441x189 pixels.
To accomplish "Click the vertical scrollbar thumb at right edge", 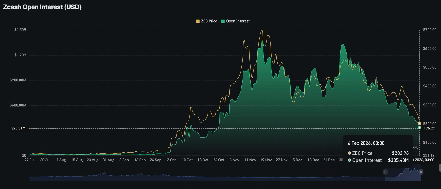I will point(440,168).
